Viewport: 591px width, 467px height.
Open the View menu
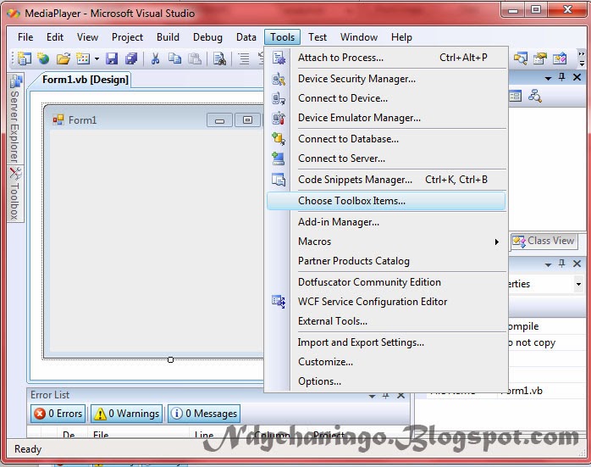tap(87, 37)
